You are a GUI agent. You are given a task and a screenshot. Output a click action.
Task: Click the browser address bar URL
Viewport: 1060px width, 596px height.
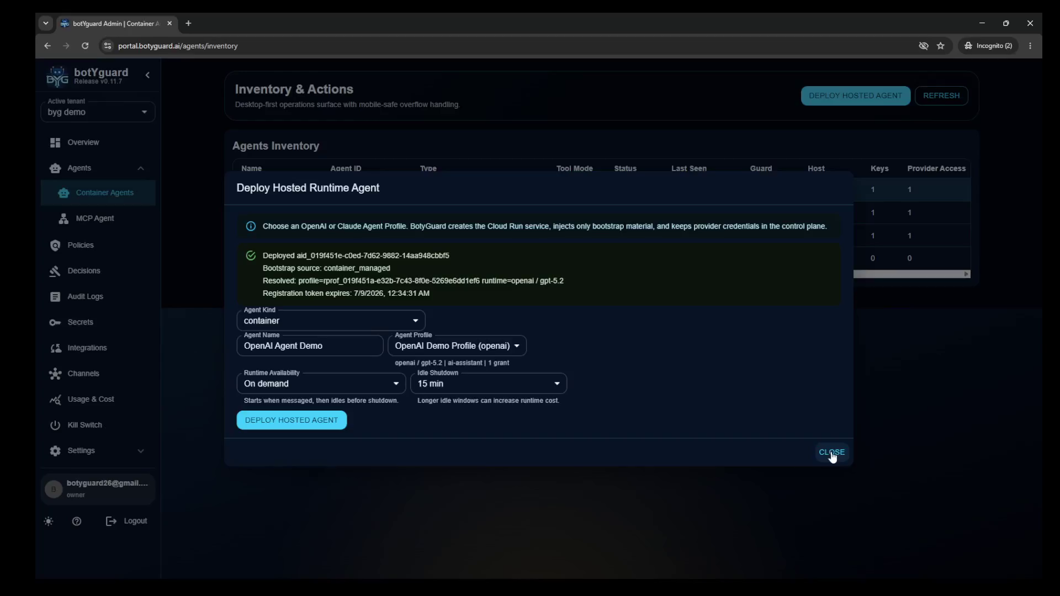coord(178,46)
